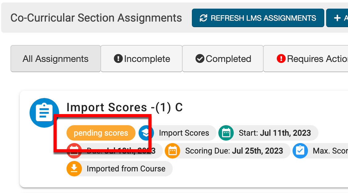Click the blue layers icon beside Import Scores
The height and width of the screenshot is (193, 348).
click(146, 133)
